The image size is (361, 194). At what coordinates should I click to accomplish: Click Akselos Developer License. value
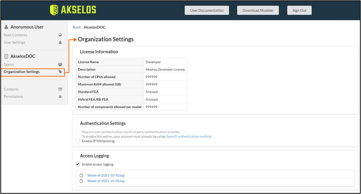[166, 69]
